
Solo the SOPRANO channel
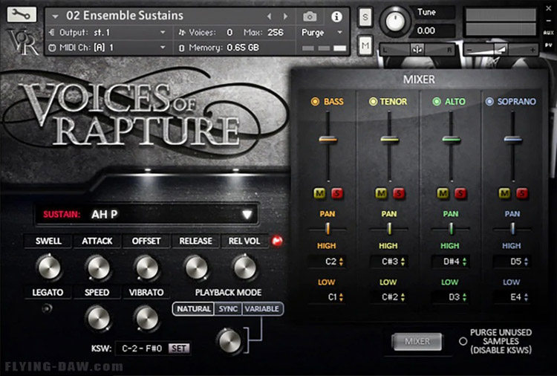click(x=522, y=193)
